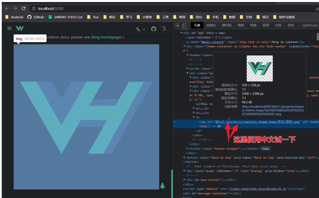Viewport: 319px width, 198px height.
Task: Click the browser forward arrow
Action: tap(15, 9)
